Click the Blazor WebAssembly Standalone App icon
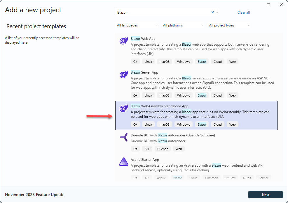This screenshot has height=203, width=288. [124, 108]
